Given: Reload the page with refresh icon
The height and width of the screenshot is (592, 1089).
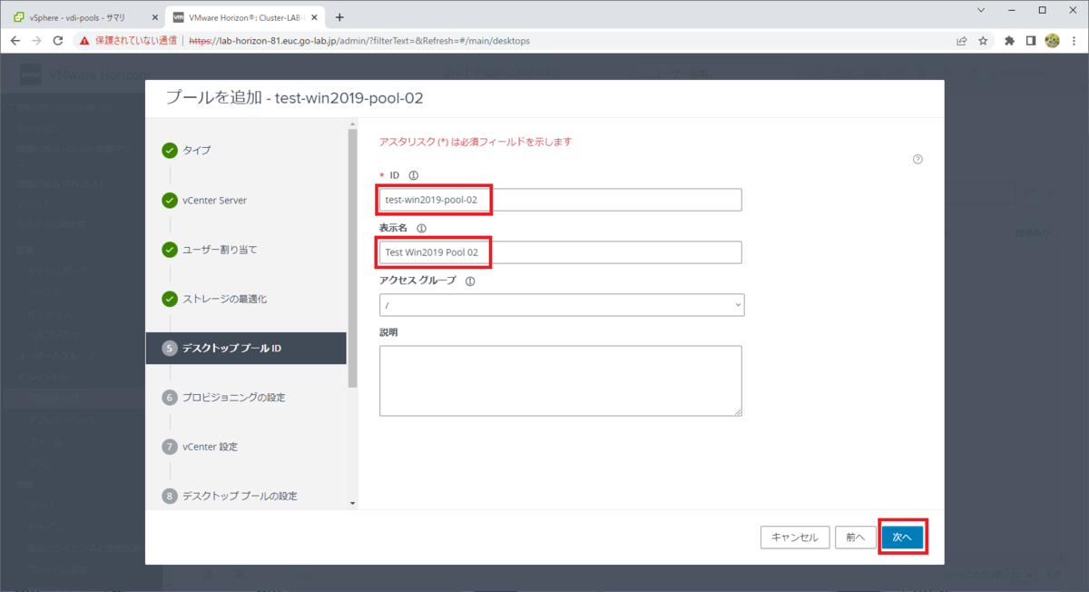Looking at the screenshot, I should [58, 41].
